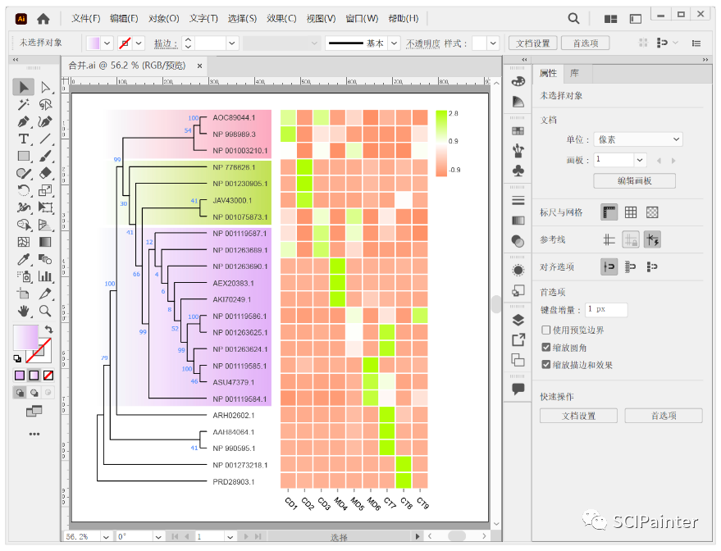721x551 pixels.
Task: Click Fill color swatch in toolbar
Action: pos(25,337)
